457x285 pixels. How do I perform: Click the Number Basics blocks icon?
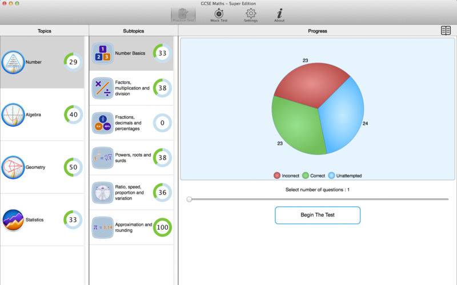tap(103, 53)
